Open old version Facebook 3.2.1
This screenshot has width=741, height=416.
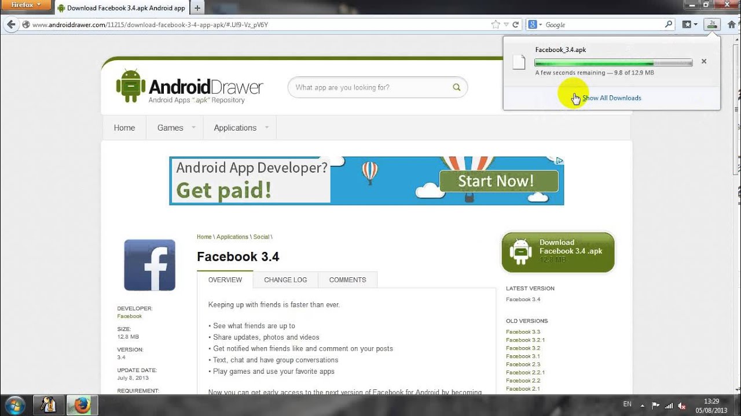pyautogui.click(x=525, y=340)
